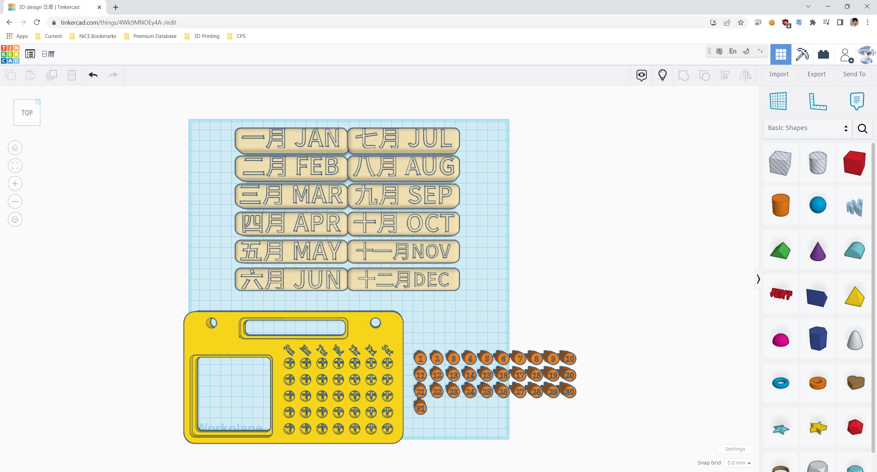Open the Snap Grid value dropdown
Image resolution: width=877 pixels, height=472 pixels.
point(739,463)
